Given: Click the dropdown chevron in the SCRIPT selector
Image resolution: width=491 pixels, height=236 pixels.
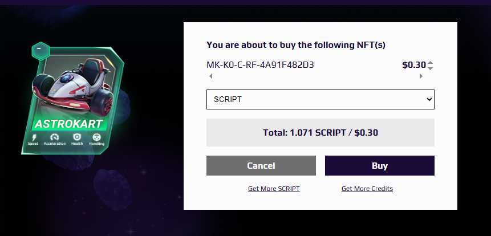Looking at the screenshot, I should coord(429,100).
